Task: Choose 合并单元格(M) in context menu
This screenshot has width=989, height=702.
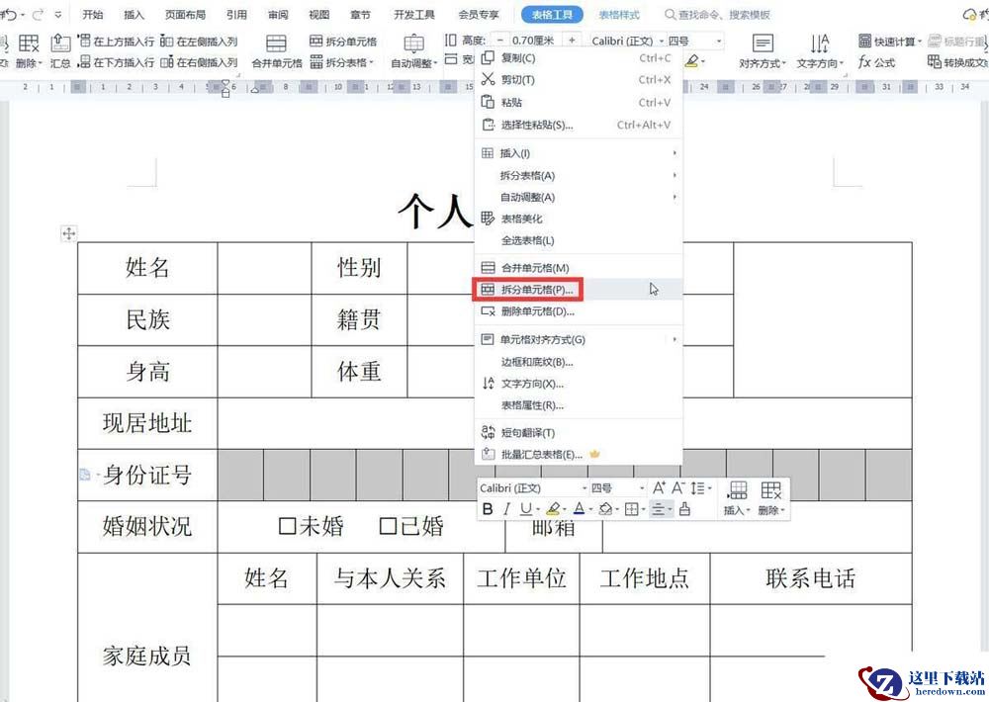Action: [x=578, y=268]
